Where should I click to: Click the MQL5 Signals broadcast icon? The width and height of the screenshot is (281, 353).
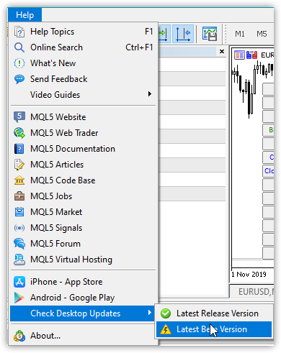click(x=19, y=228)
